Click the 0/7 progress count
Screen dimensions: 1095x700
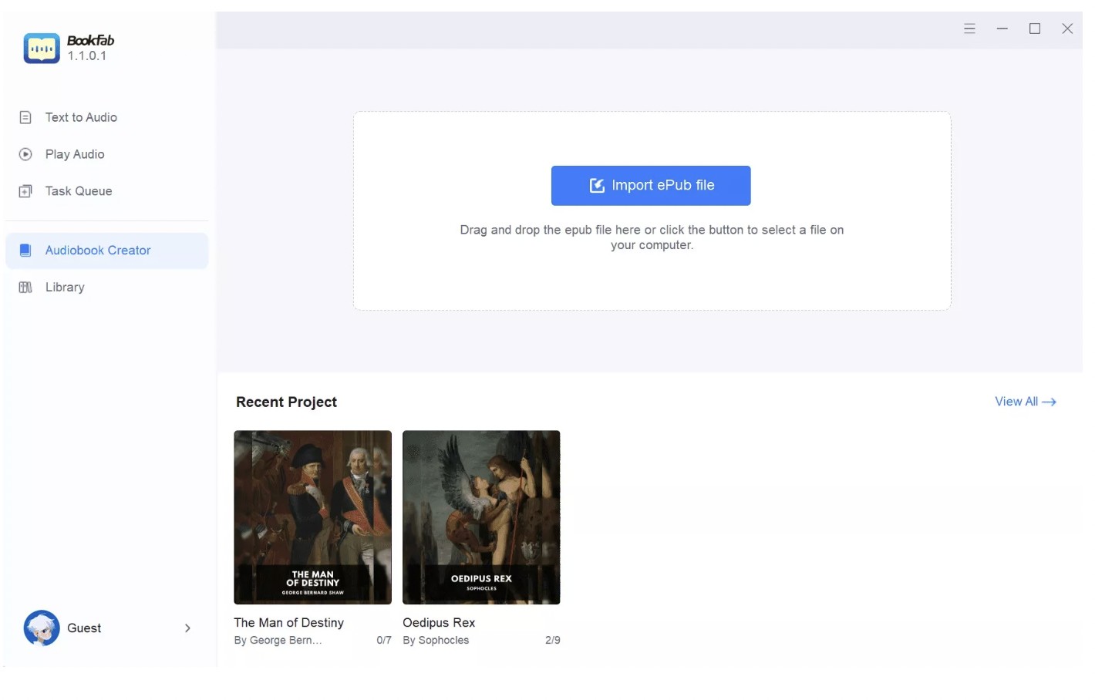click(x=384, y=641)
